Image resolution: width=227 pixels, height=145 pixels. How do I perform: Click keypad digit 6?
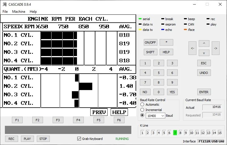[172, 73]
